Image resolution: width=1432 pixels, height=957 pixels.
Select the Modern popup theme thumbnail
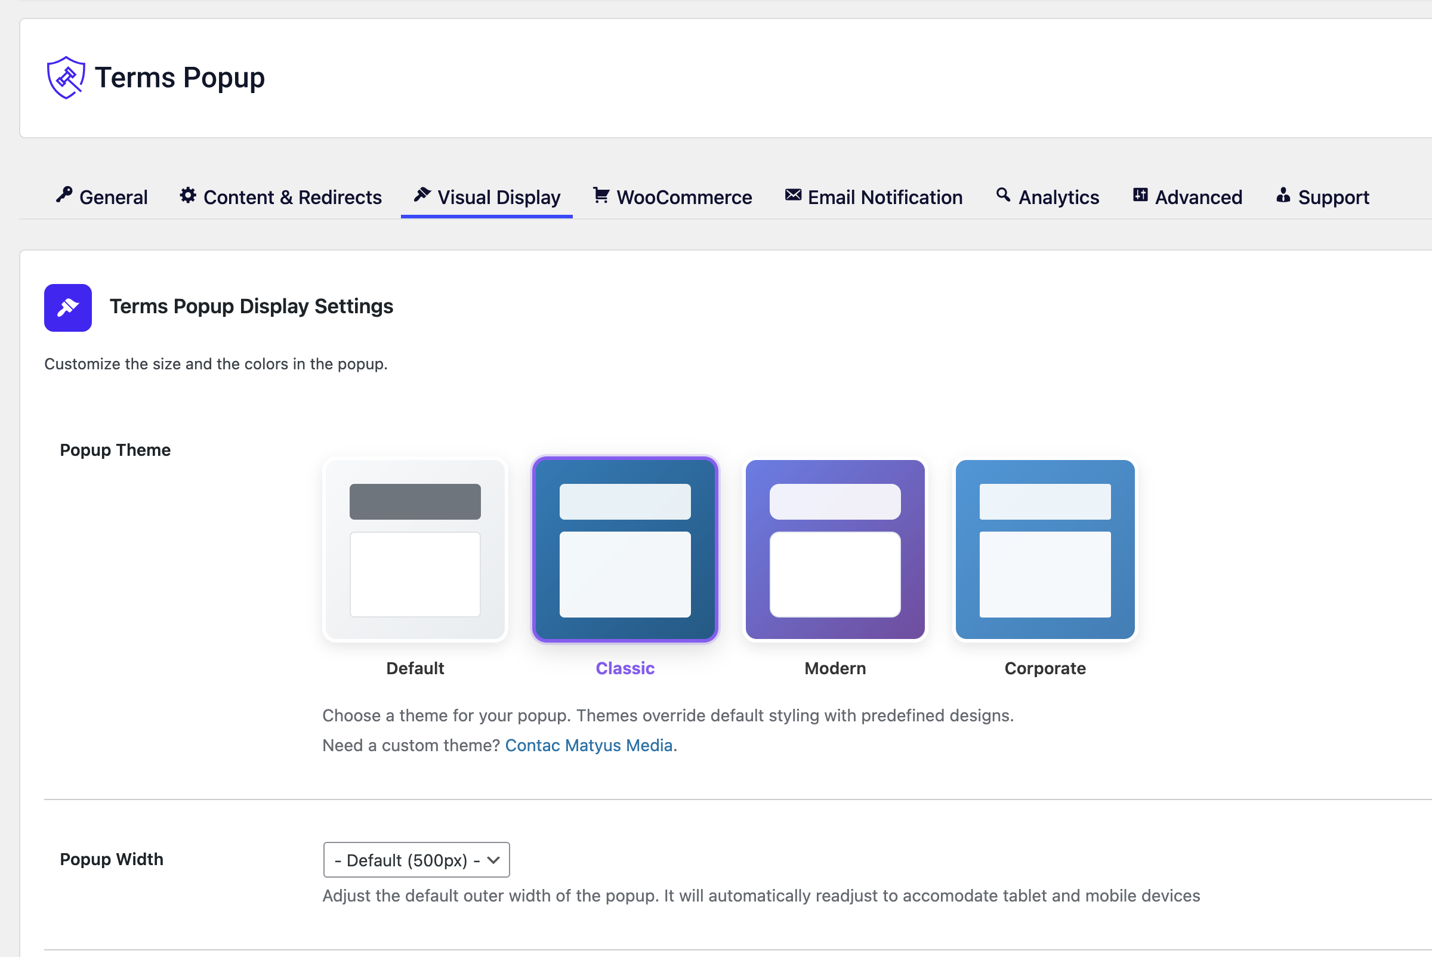click(x=834, y=549)
